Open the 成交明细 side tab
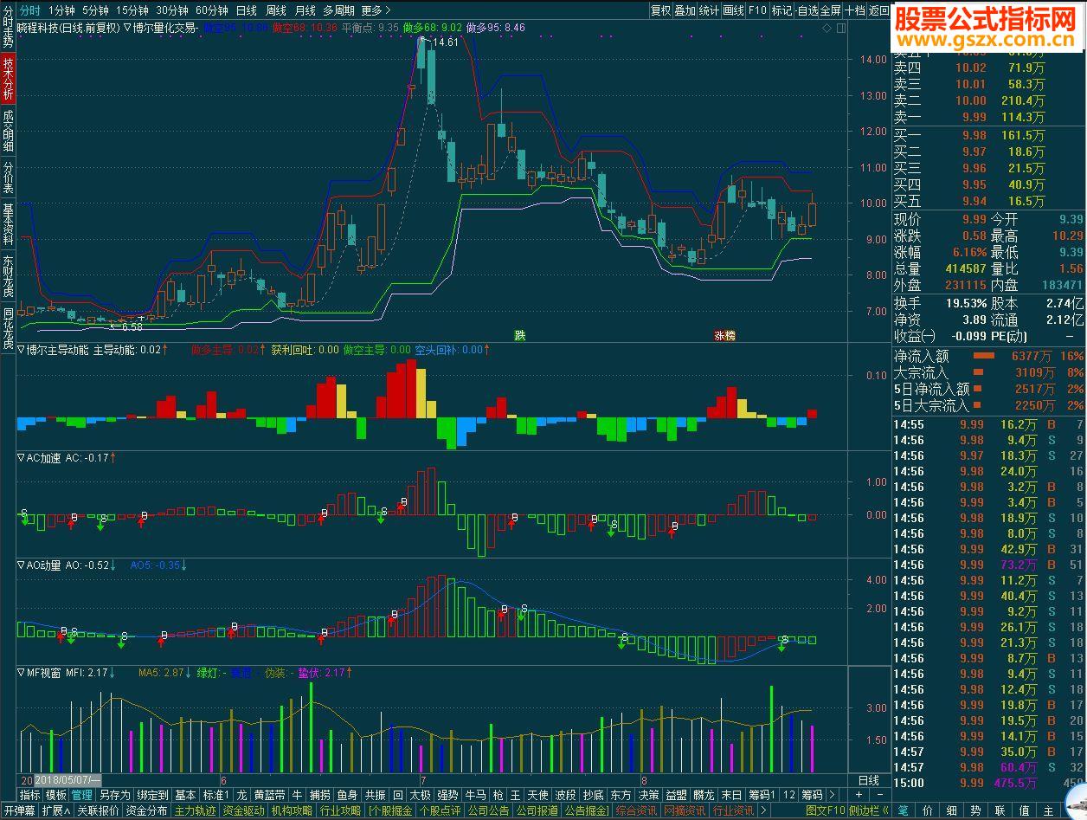 [x=8, y=132]
